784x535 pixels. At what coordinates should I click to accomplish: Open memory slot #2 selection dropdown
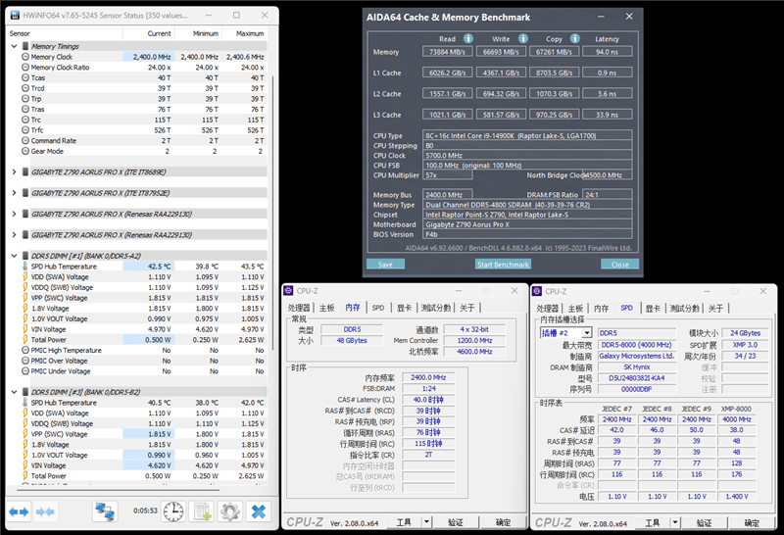coord(587,333)
